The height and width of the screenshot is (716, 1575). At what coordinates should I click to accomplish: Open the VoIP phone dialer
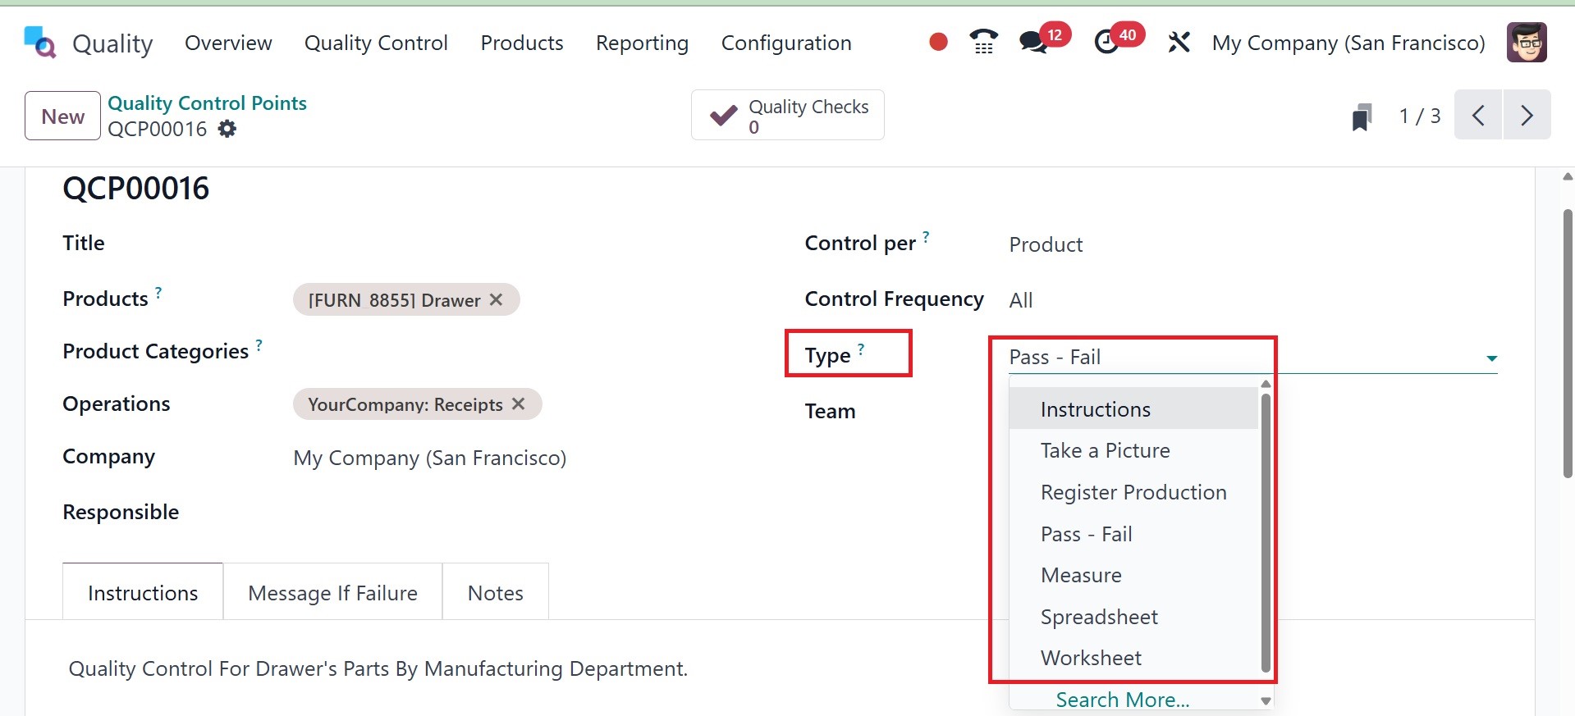tap(983, 42)
